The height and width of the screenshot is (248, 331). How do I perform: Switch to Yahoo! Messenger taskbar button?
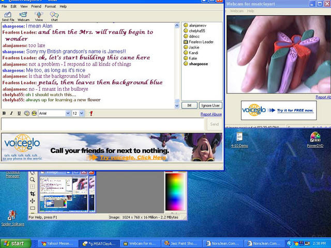click(x=57, y=243)
